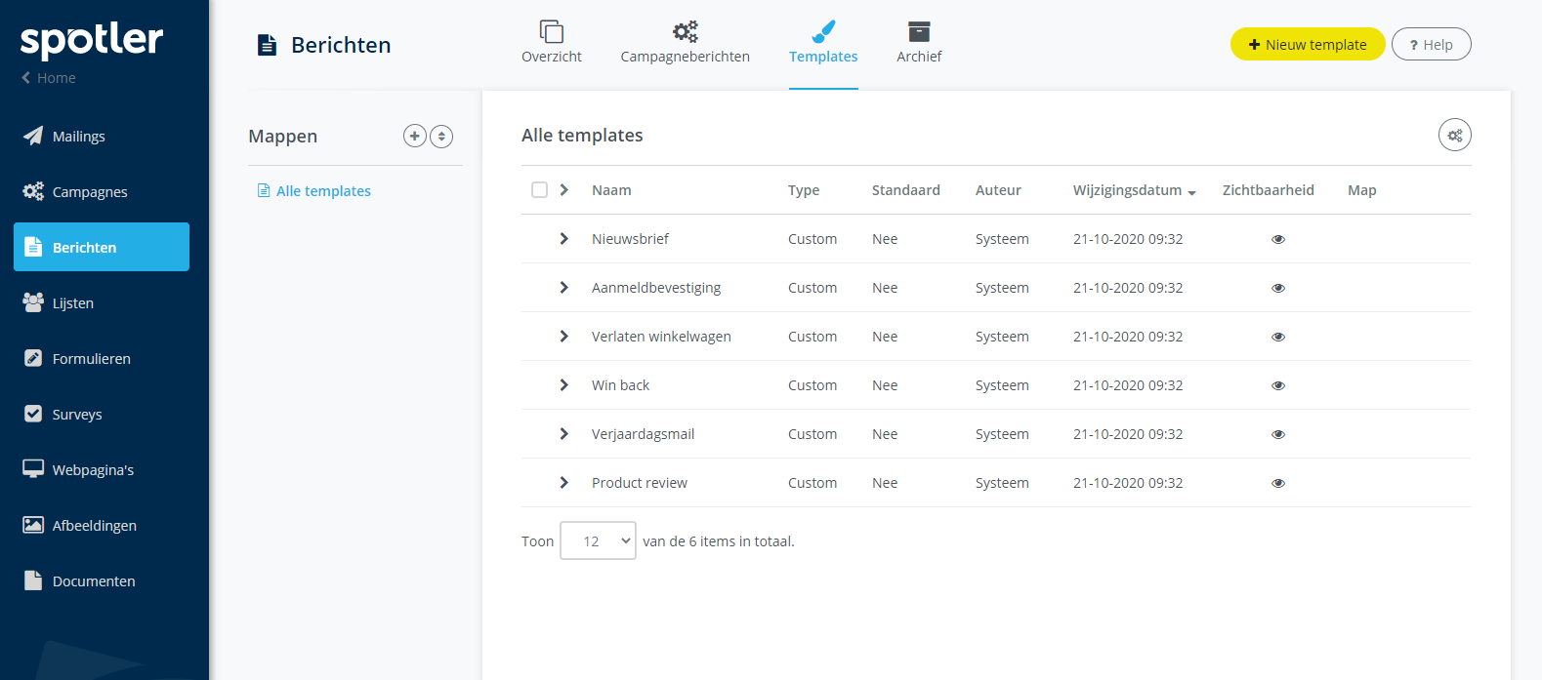Screen dimensions: 1542x680
Task: Open the Help button
Action: coord(1432,44)
